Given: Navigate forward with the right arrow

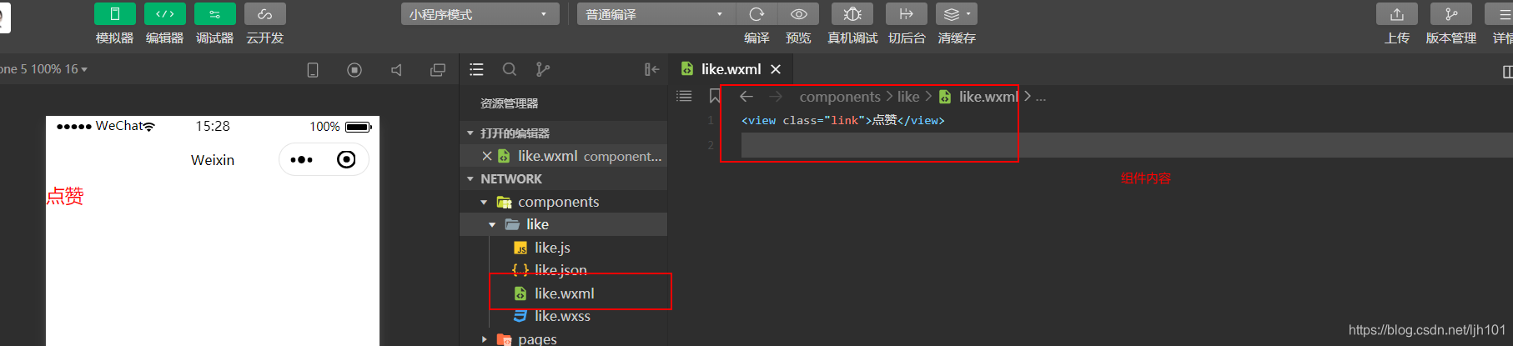Looking at the screenshot, I should pos(776,97).
